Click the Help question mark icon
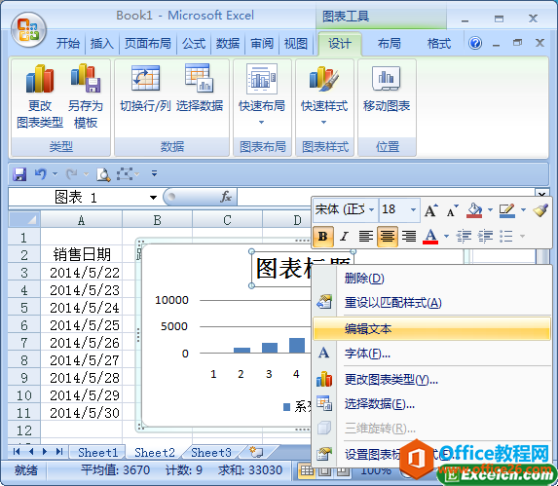This screenshot has height=486, width=558. [475, 44]
